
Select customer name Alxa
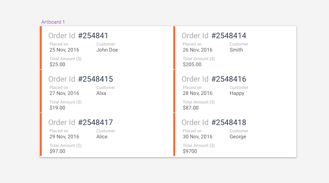coord(101,93)
